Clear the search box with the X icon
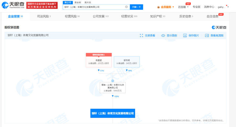Image resolution: width=236 pixels, height=127 pixels. click(126, 7)
